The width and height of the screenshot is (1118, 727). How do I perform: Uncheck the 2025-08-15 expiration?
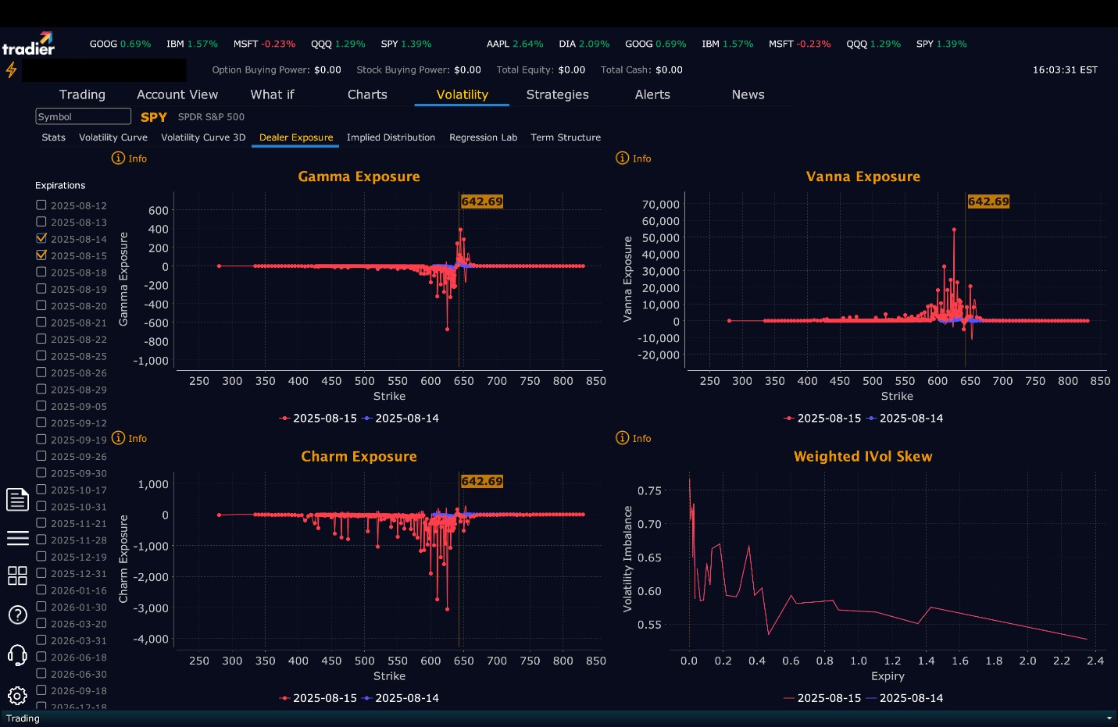click(x=41, y=255)
